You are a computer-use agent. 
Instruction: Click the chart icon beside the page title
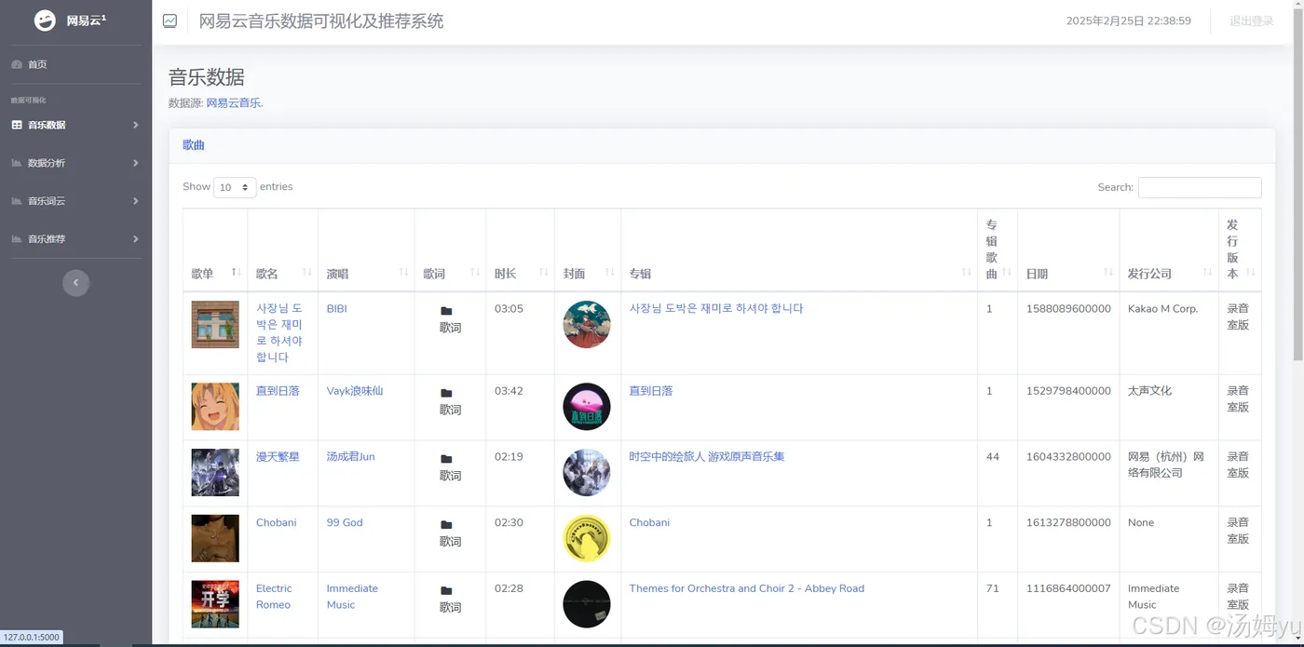(x=170, y=20)
